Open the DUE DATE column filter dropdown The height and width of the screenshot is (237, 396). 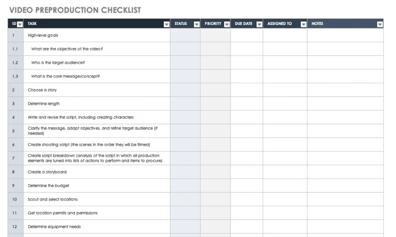click(x=259, y=24)
